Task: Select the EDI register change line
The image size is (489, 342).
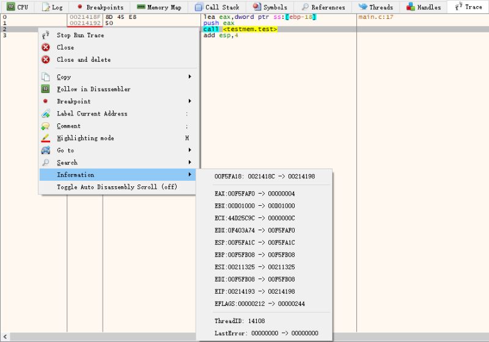Action: click(x=265, y=279)
